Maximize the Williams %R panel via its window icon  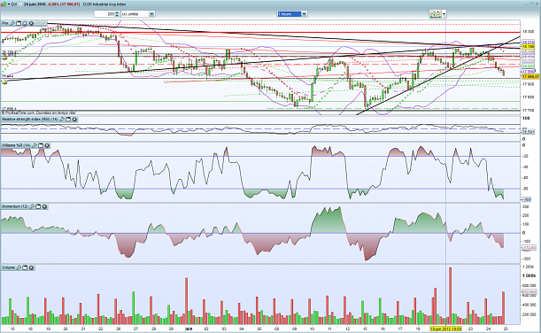(41, 145)
